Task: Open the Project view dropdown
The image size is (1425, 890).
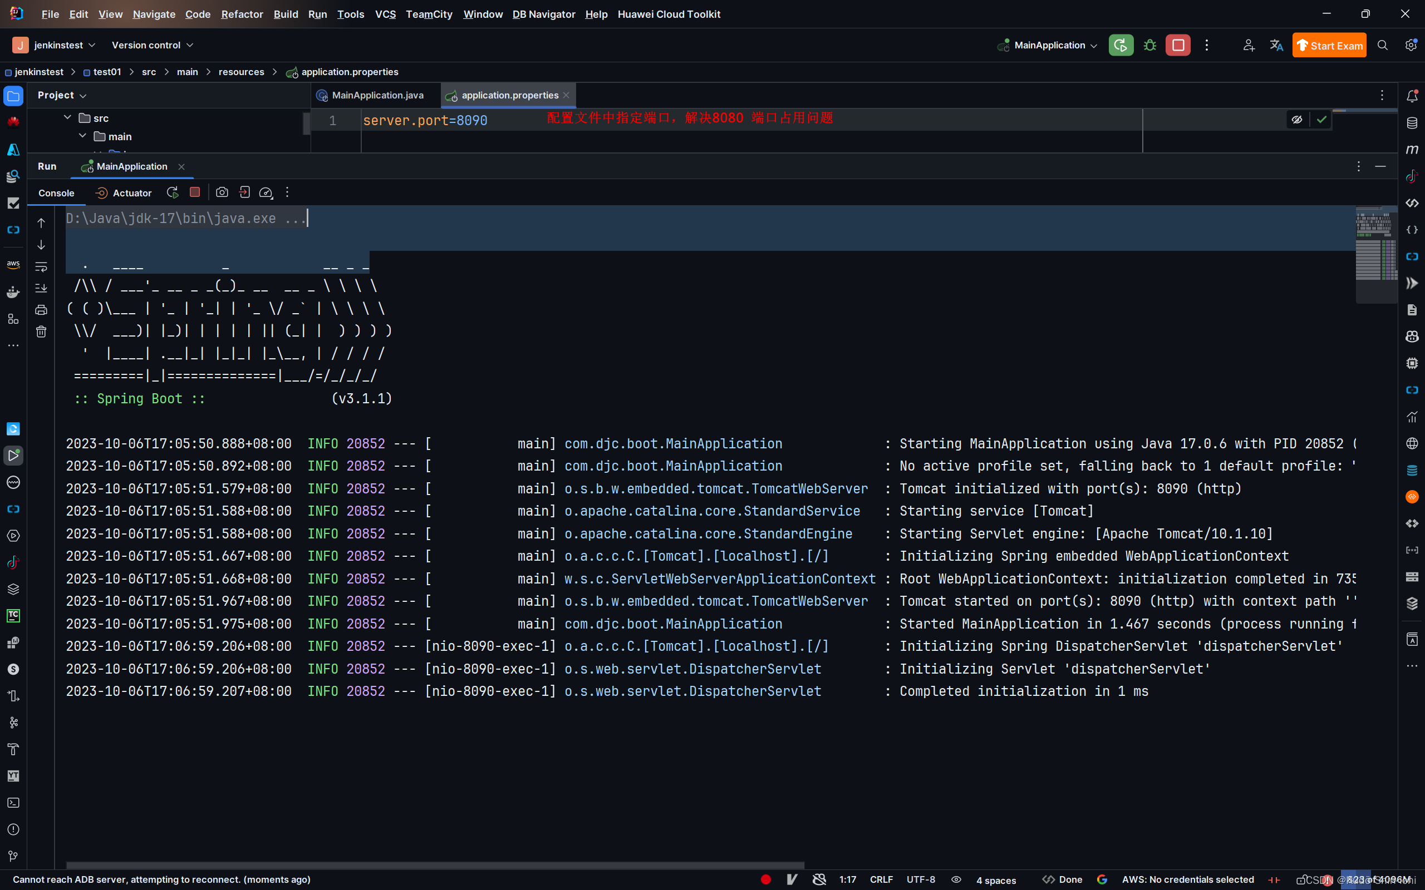Action: click(62, 95)
